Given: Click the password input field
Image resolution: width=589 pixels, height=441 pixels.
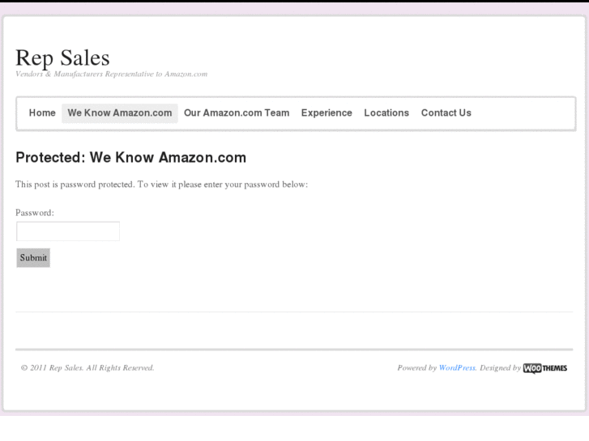Looking at the screenshot, I should (x=68, y=231).
